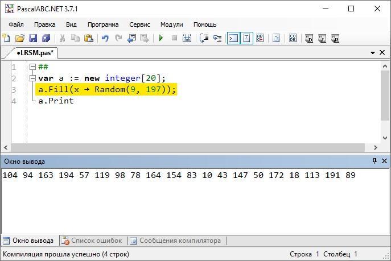
Task: Redo the last undone action
Action: (118, 38)
